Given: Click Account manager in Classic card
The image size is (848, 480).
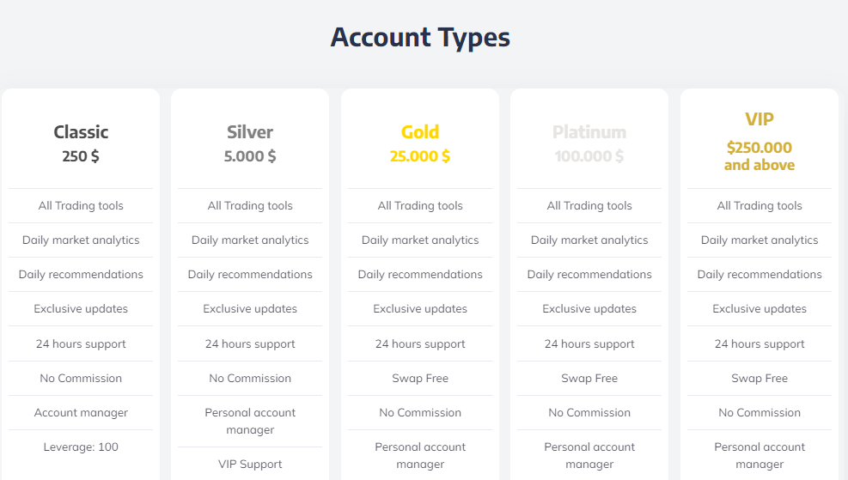Looking at the screenshot, I should click(81, 413).
